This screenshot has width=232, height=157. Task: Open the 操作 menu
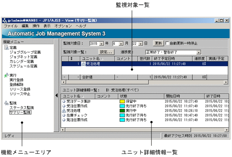36,26
